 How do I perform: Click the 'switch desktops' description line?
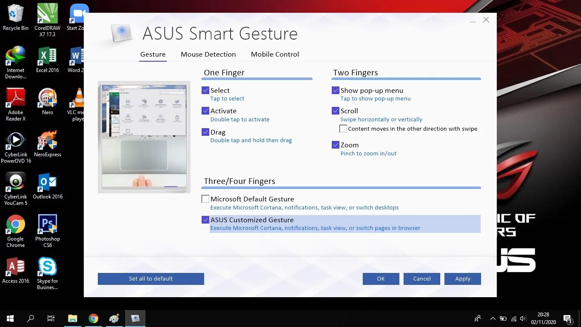pos(305,208)
